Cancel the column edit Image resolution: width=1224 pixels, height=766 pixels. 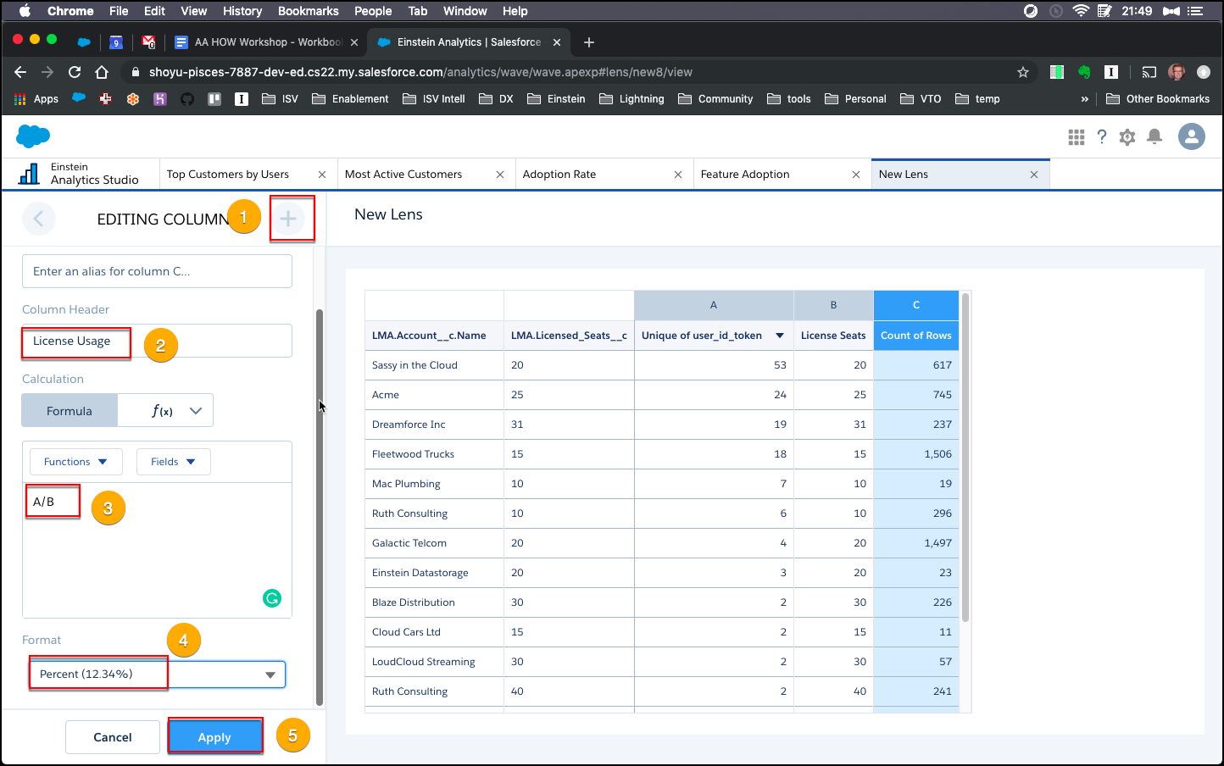tap(113, 737)
